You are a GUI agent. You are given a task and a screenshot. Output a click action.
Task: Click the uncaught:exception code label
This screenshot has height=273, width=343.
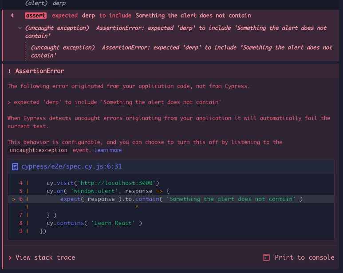(39, 150)
